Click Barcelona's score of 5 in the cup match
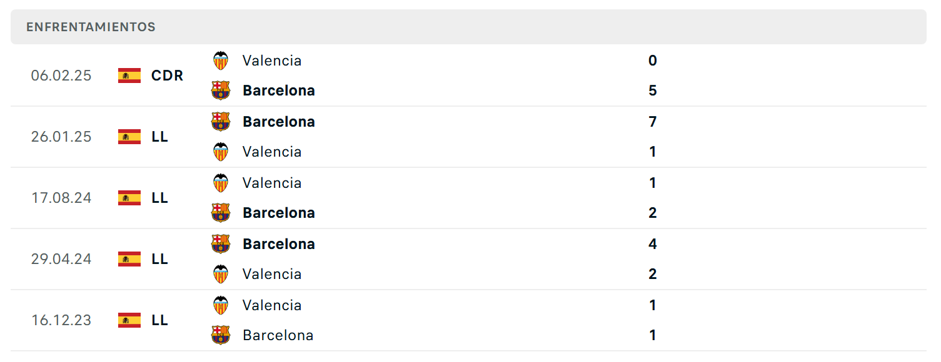 pos(653,90)
